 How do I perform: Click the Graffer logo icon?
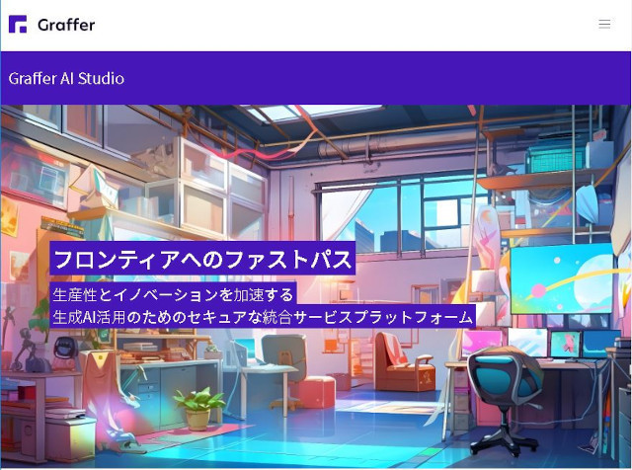tap(18, 24)
